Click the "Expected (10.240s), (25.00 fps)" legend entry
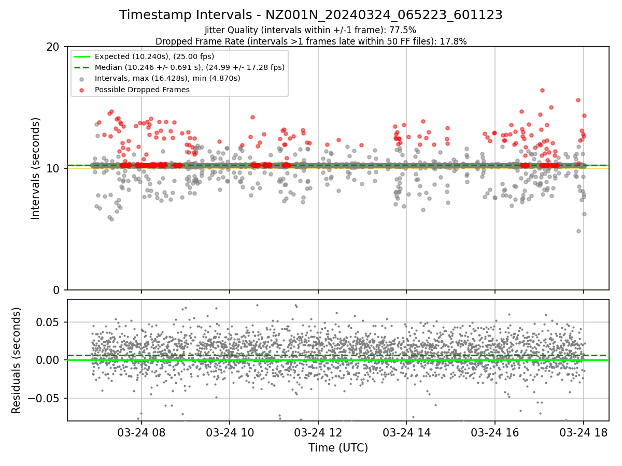 pyautogui.click(x=154, y=56)
